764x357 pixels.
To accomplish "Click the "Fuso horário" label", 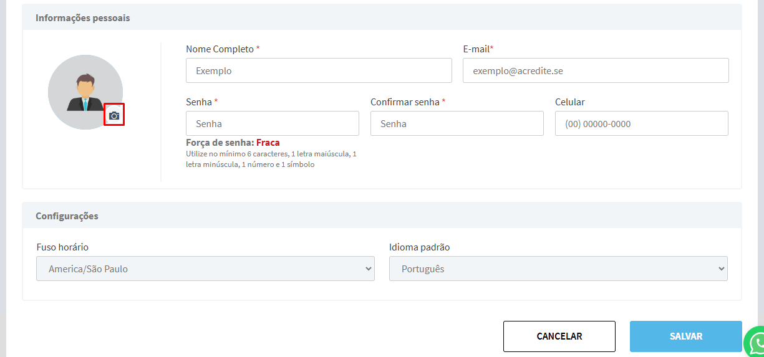I will tap(62, 247).
